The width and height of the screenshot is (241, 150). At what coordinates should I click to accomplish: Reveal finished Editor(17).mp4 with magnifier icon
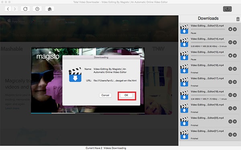click(230, 82)
